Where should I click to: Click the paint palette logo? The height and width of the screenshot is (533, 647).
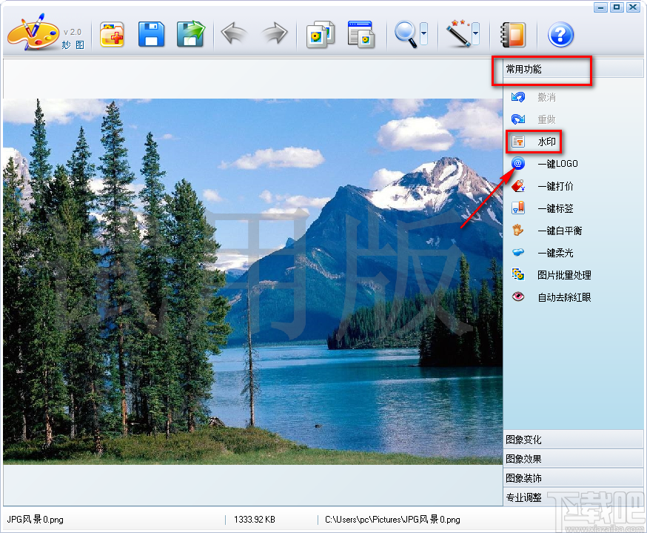(33, 33)
